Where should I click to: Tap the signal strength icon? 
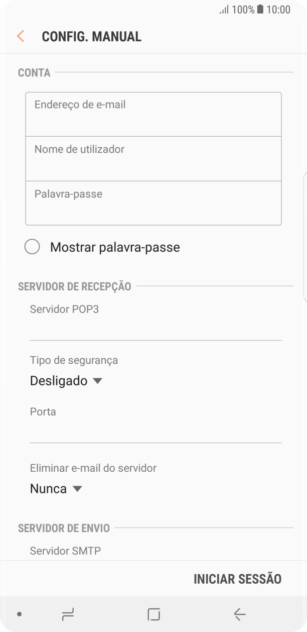point(224,10)
